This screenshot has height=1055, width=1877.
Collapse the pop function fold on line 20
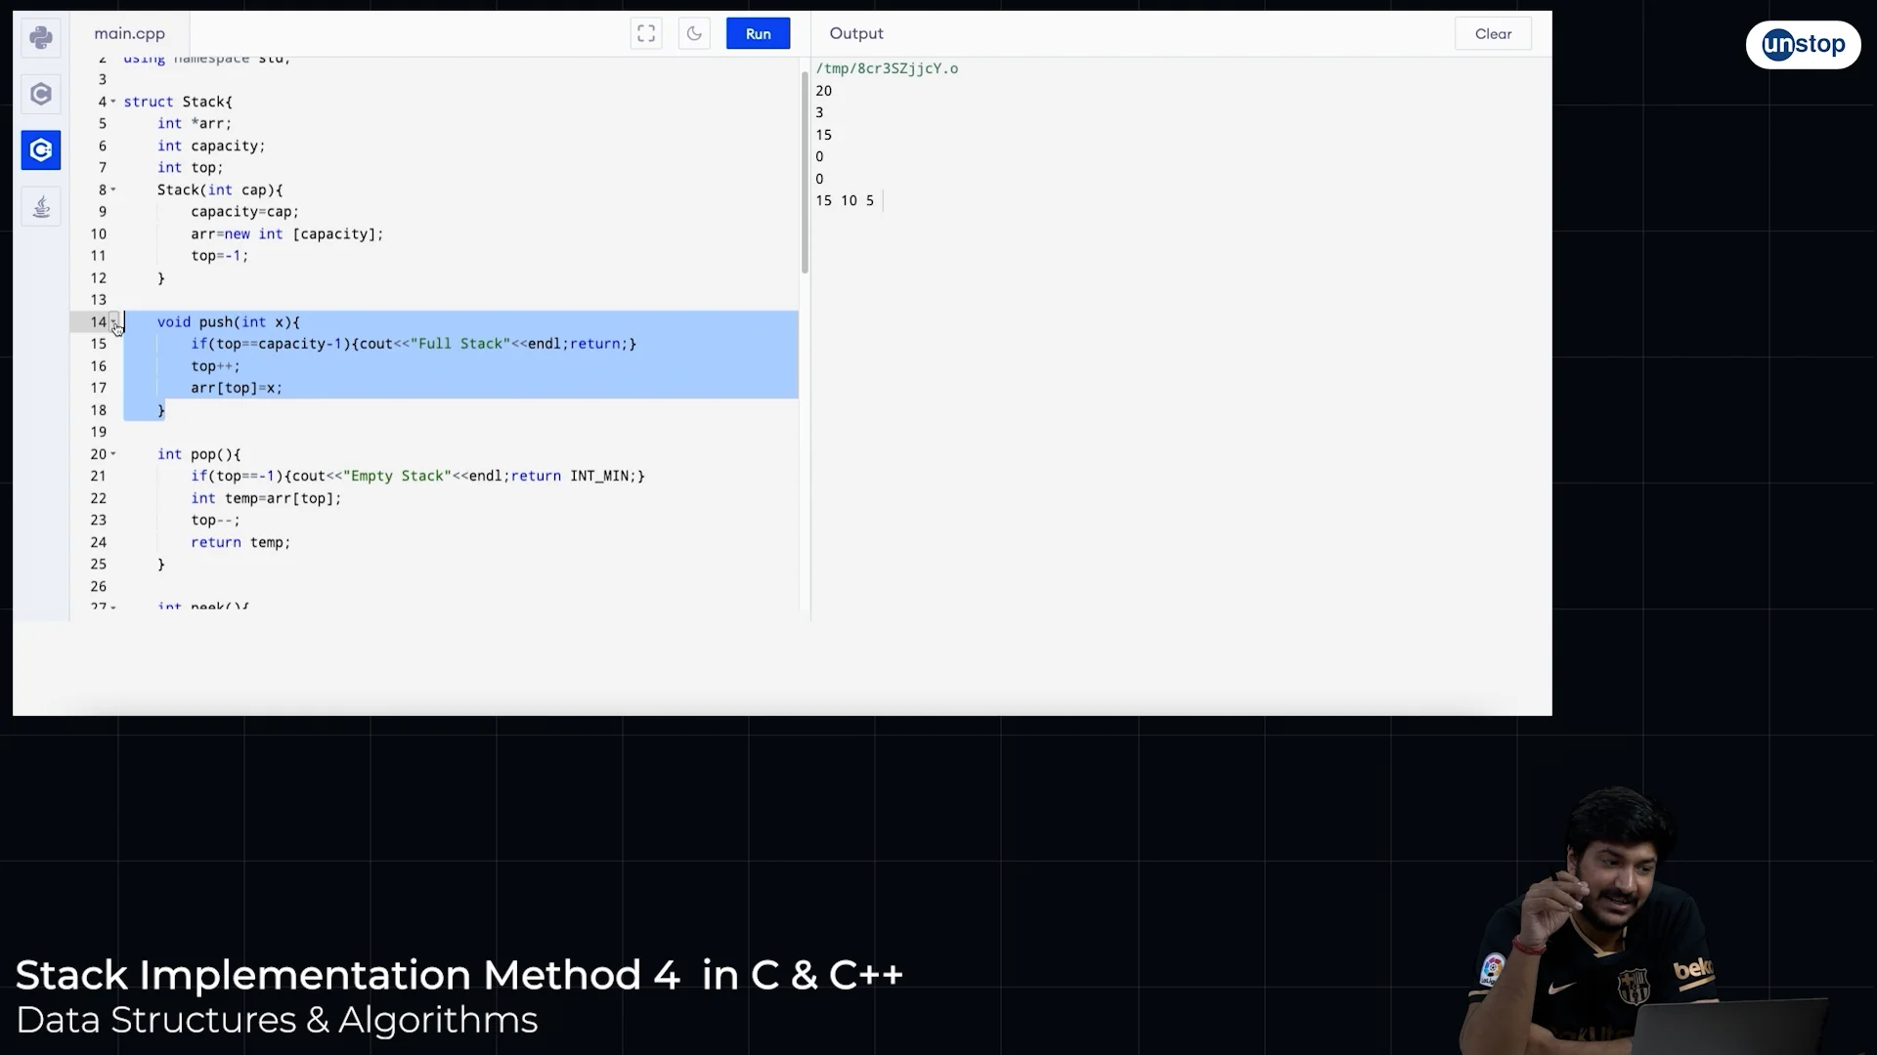pyautogui.click(x=113, y=454)
